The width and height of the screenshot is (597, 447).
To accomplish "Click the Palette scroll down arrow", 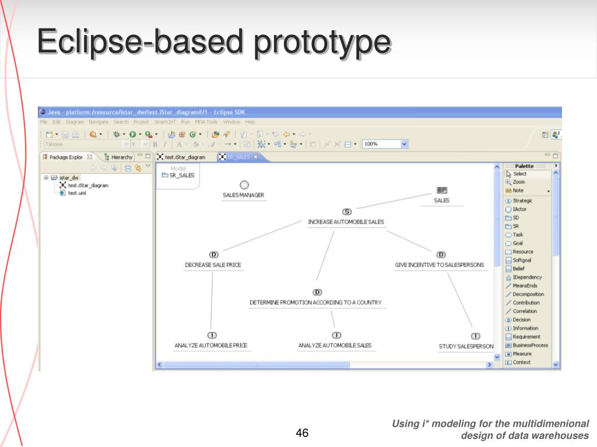I will [x=556, y=365].
